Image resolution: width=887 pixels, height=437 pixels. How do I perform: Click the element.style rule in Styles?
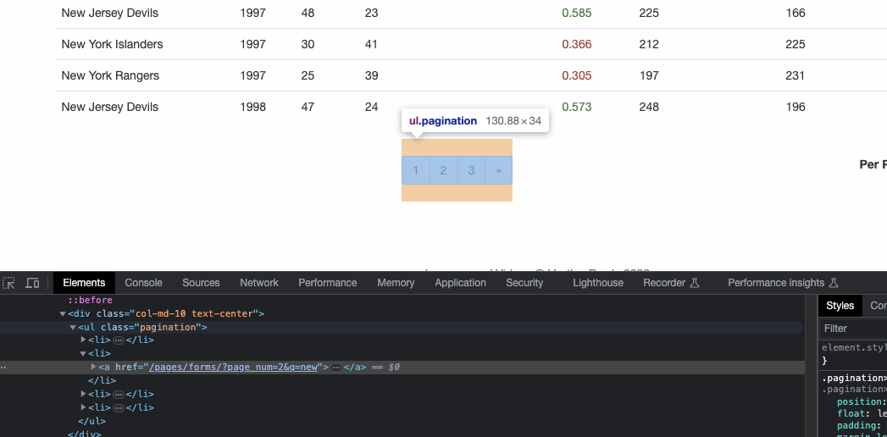(854, 348)
